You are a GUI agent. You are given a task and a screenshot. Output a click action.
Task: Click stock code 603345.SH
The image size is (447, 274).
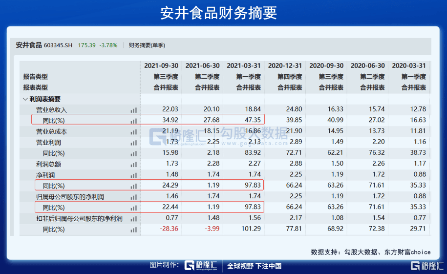(58, 45)
